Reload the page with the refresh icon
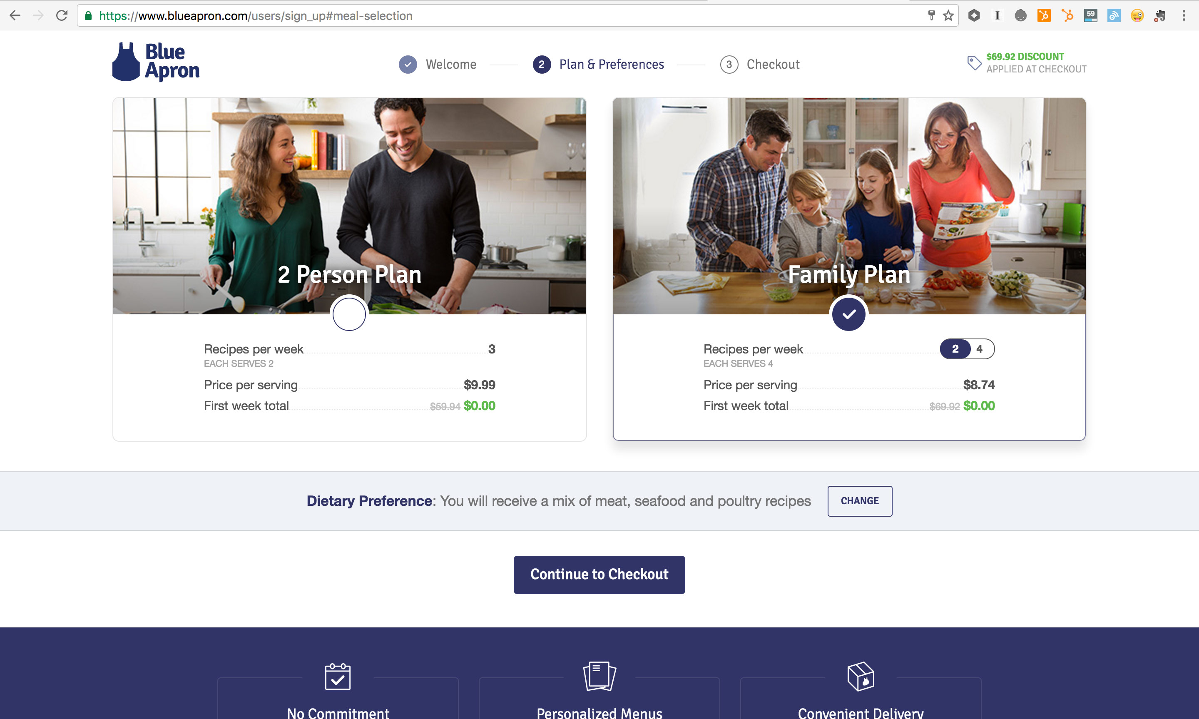 point(62,15)
